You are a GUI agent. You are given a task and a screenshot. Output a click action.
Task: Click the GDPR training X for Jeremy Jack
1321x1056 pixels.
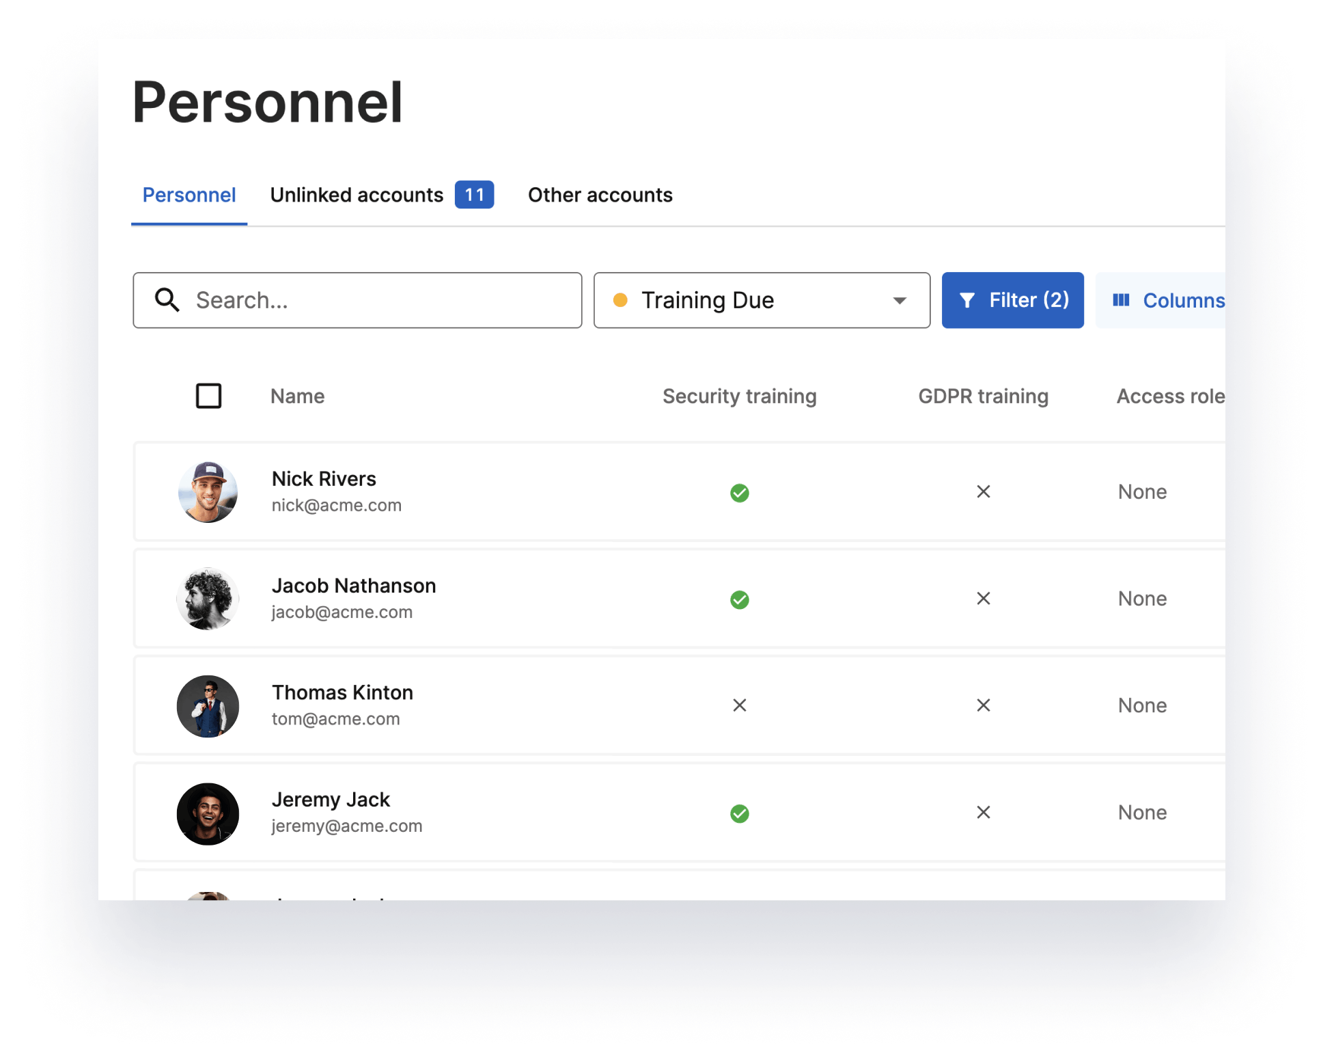coord(984,813)
